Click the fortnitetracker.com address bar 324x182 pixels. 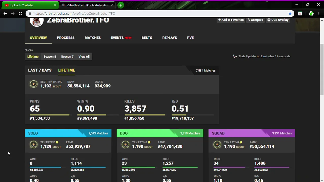pos(159,13)
